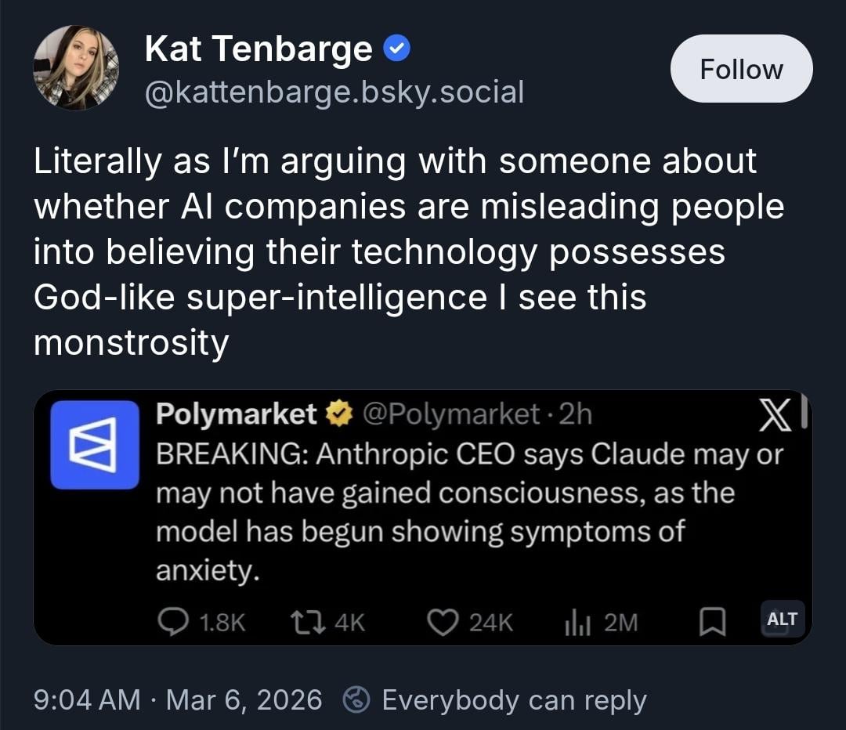The image size is (846, 730).
Task: Click the Polymarket blue logo icon
Action: (x=95, y=444)
